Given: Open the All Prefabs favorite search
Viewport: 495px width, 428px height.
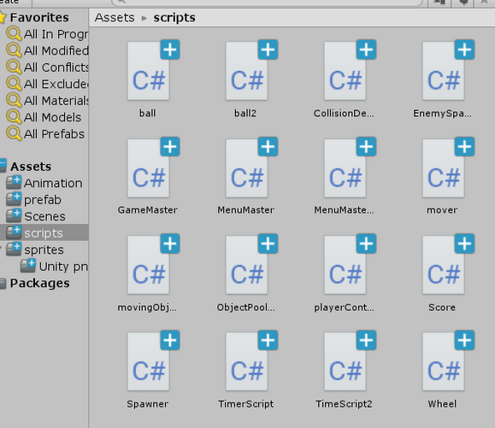Looking at the screenshot, I should tap(46, 134).
